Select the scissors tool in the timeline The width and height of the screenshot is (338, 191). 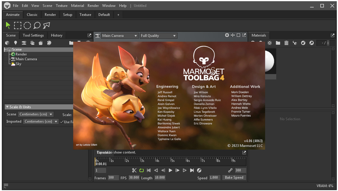coord(134,170)
